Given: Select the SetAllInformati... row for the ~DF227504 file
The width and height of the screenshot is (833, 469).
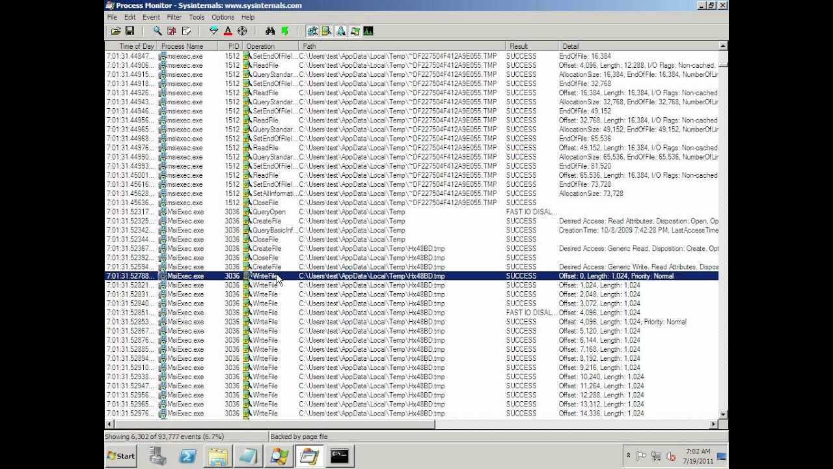Looking at the screenshot, I should [x=411, y=194].
